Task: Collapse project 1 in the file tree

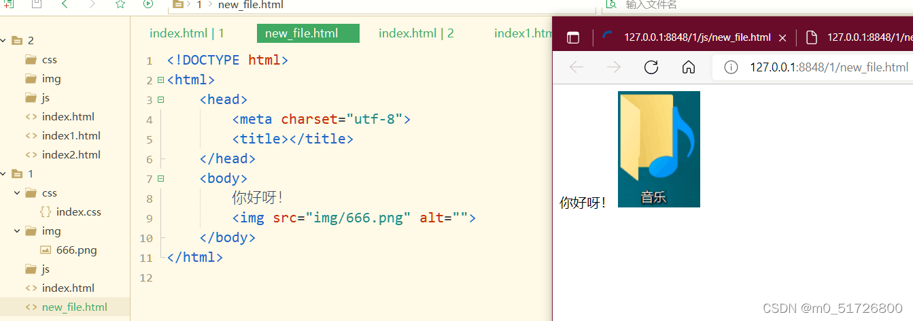Action: pos(3,174)
